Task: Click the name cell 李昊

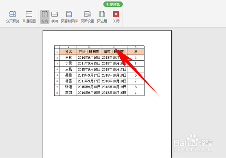Action: pos(68,63)
